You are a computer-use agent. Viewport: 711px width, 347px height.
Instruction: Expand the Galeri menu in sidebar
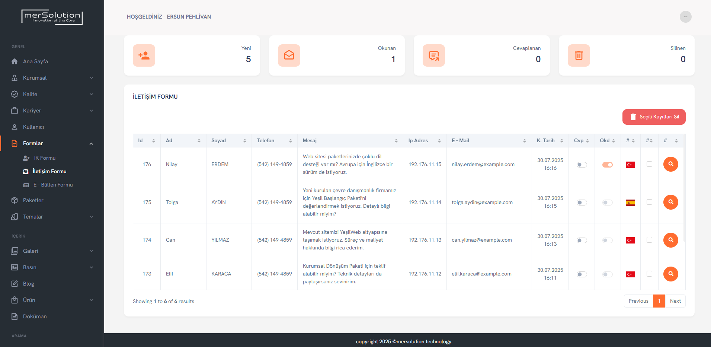point(52,251)
